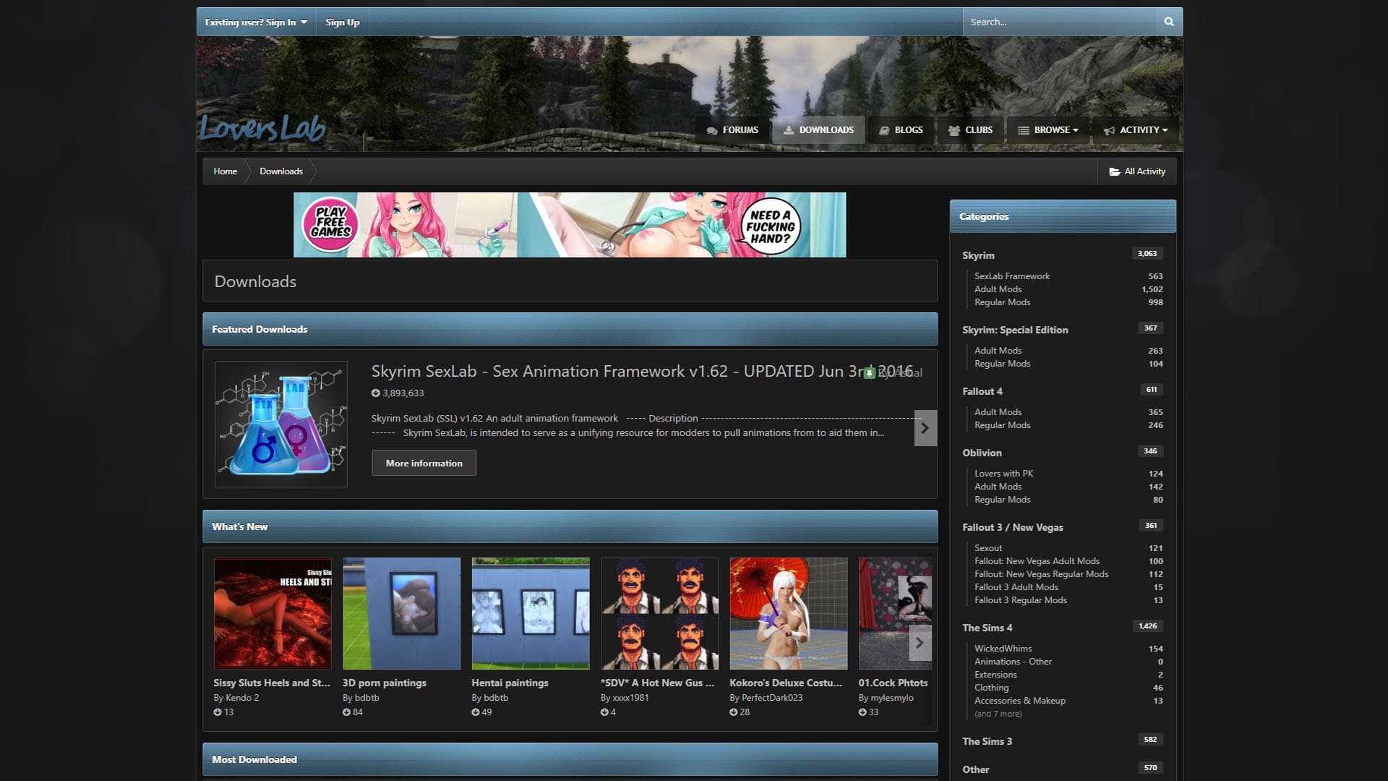Click Home in the breadcrumb
This screenshot has height=781, width=1388.
[225, 171]
